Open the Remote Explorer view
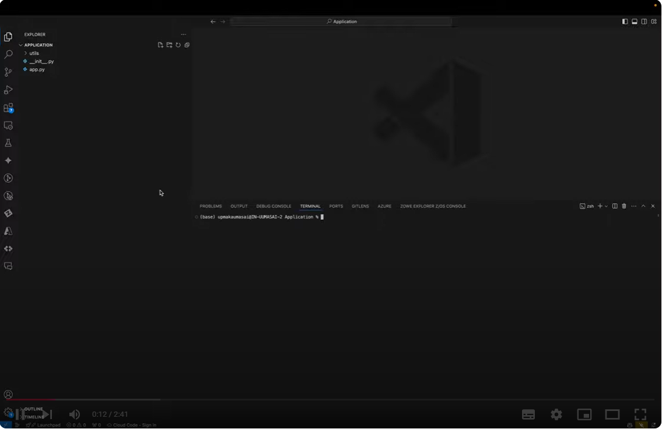Image resolution: width=662 pixels, height=429 pixels. [8, 126]
